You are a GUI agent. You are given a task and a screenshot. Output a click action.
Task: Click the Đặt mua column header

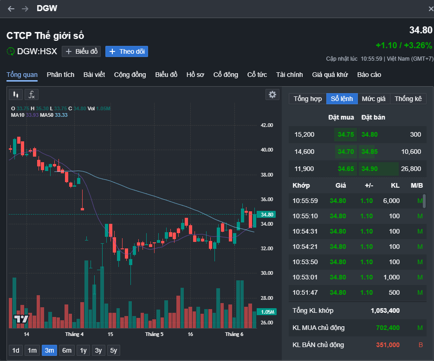341,118
